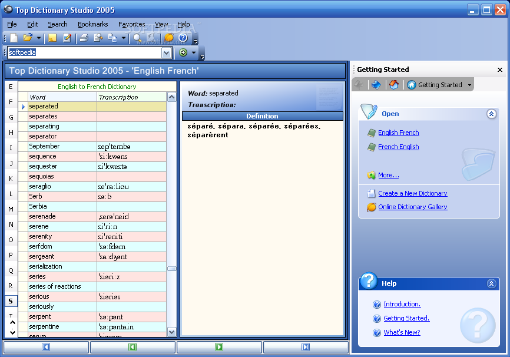Viewport: 510px width, 357px height.
Task: Select letter P in alphabet index
Action: coord(11,255)
